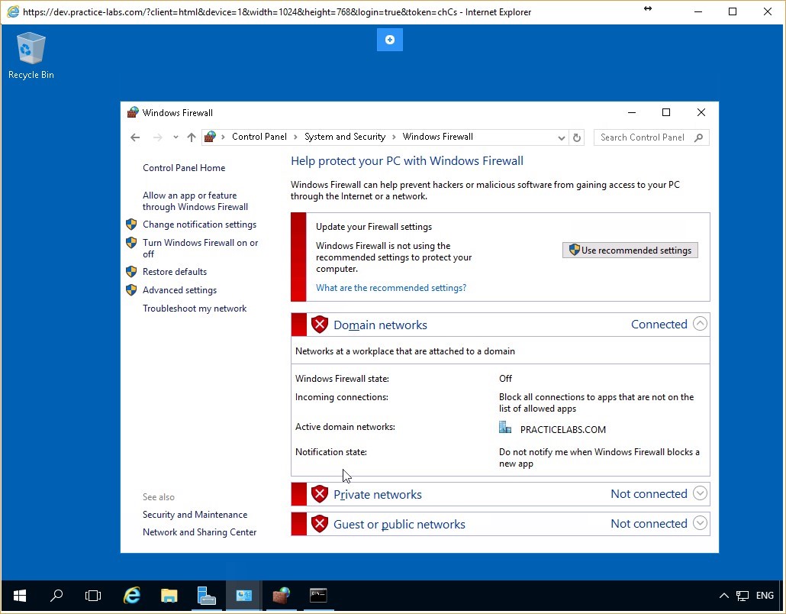The image size is (786, 614).
Task: Click the Refresh icon in the address bar
Action: click(x=577, y=137)
